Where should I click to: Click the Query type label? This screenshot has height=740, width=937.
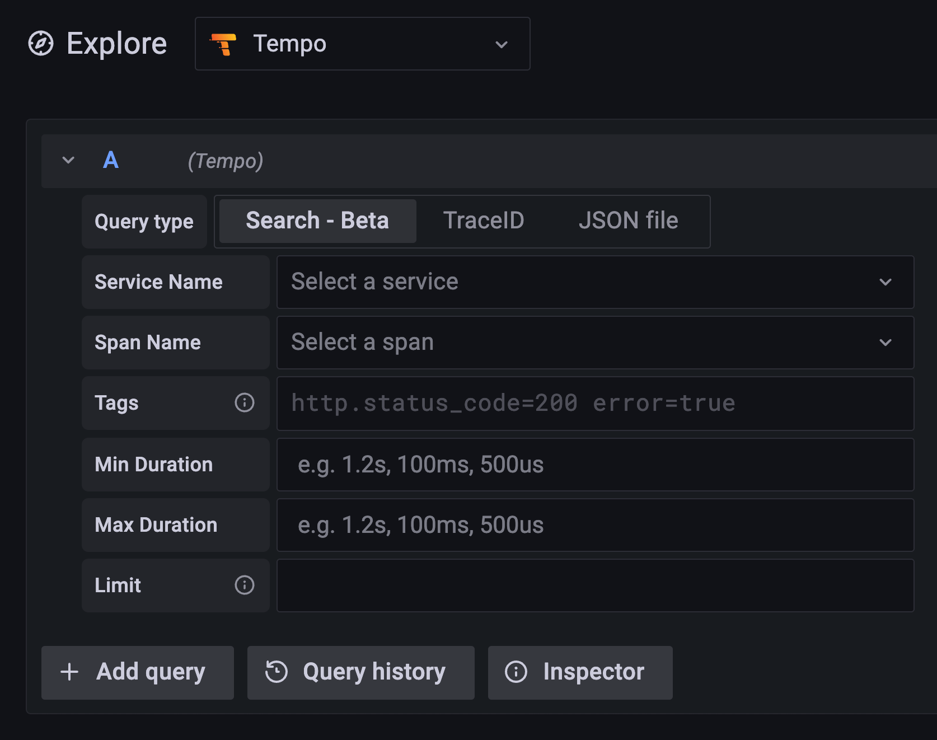pos(144,222)
